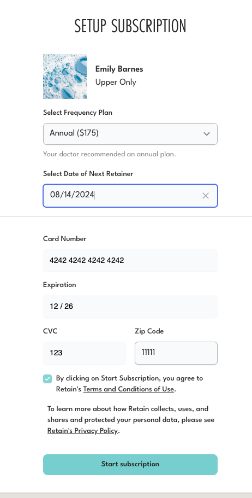This screenshot has height=498, width=252.
Task: Click the Select Date of Next Retainer label
Action: 88,174
